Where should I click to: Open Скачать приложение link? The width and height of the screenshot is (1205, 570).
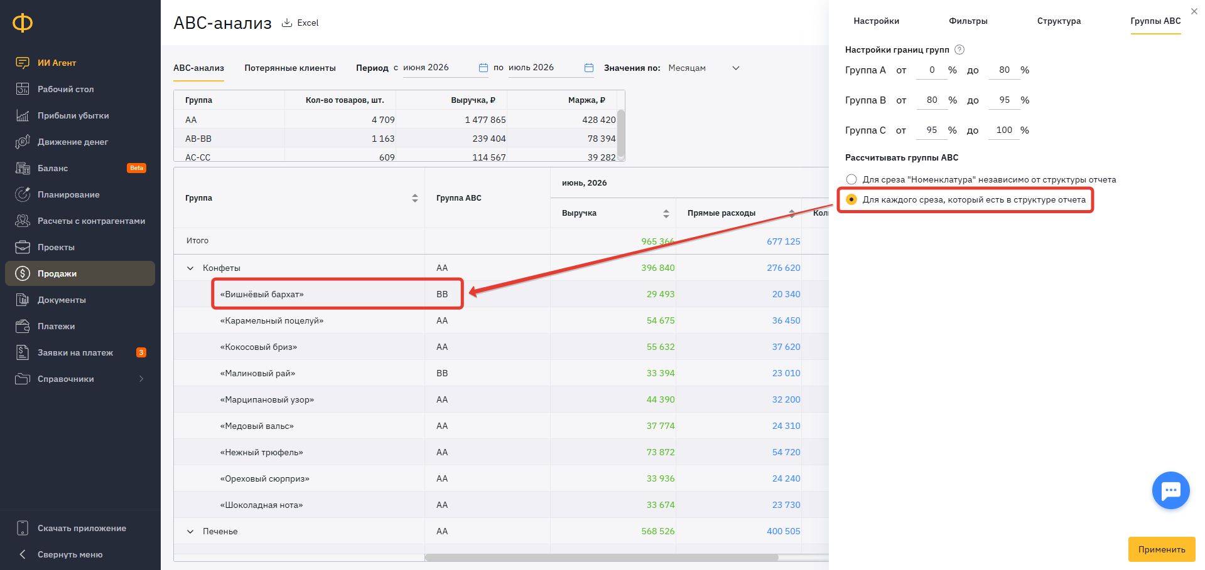pyautogui.click(x=82, y=528)
